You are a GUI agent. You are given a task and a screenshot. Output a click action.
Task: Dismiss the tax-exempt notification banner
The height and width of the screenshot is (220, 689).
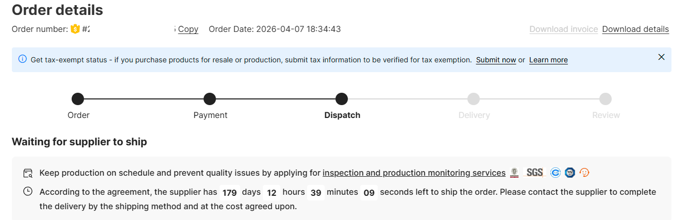661,57
